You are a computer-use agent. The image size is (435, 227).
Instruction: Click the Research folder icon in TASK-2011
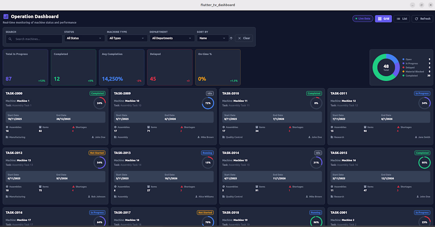tap(332, 137)
